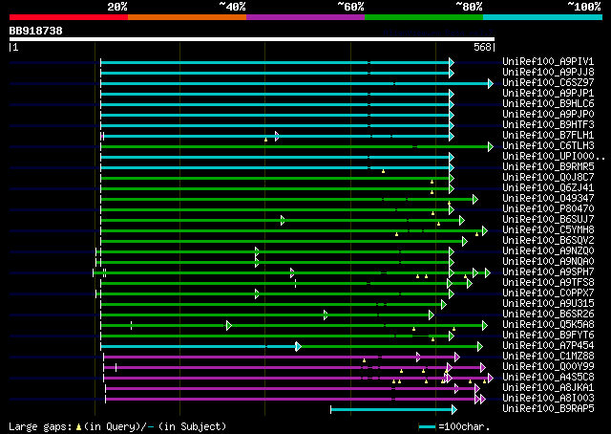Select the UniRef100_Q5K5A8 label
This screenshot has width=611, height=434.
[548, 325]
